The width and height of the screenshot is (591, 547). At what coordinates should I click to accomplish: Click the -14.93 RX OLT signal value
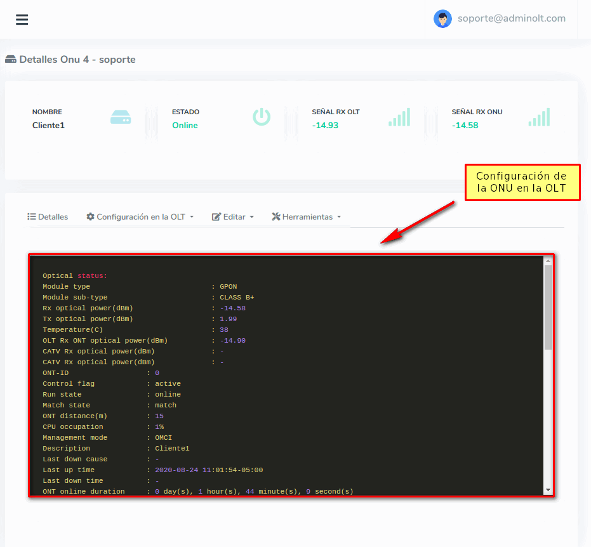325,126
